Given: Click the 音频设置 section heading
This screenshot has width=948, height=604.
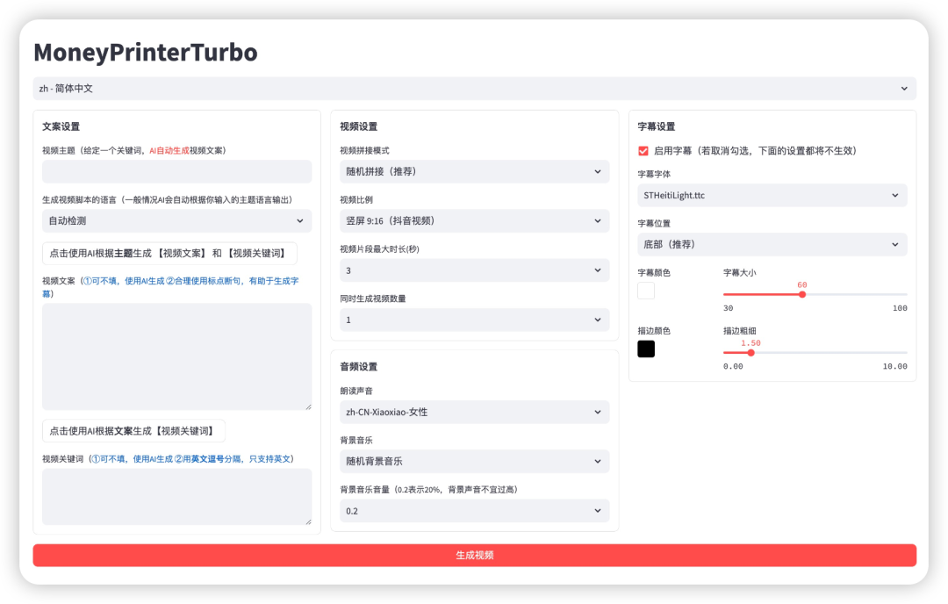Looking at the screenshot, I should pos(358,366).
